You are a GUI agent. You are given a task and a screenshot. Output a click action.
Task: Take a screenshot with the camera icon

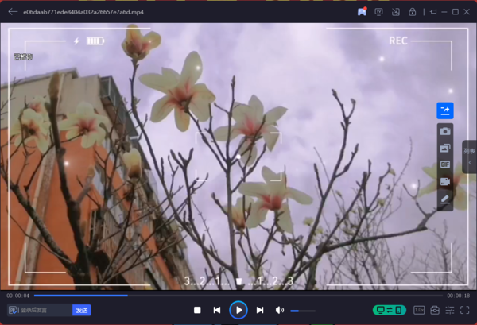click(x=445, y=131)
